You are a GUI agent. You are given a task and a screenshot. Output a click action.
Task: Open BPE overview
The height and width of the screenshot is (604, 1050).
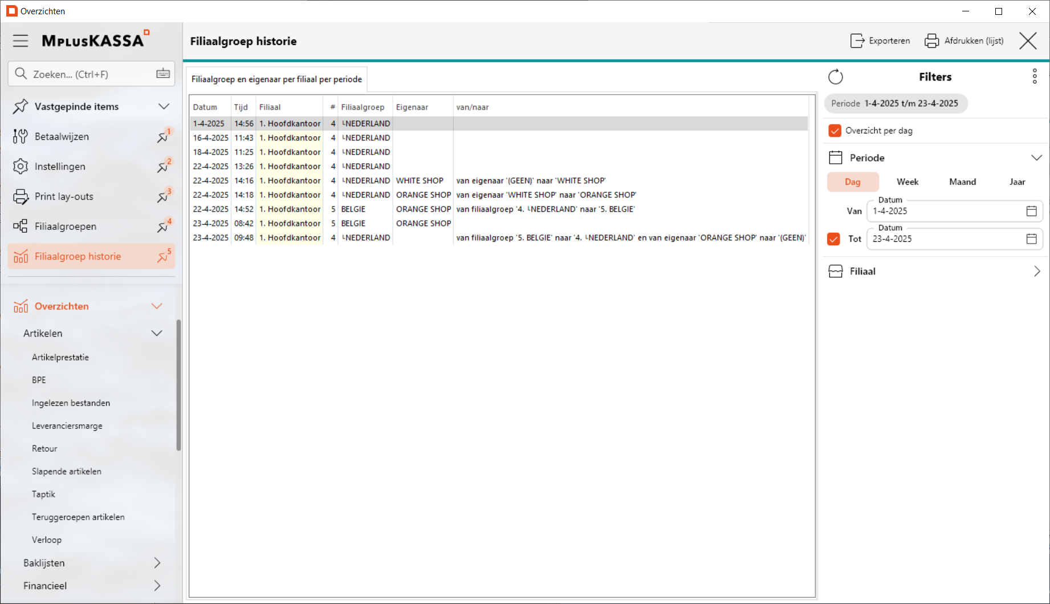click(x=39, y=380)
